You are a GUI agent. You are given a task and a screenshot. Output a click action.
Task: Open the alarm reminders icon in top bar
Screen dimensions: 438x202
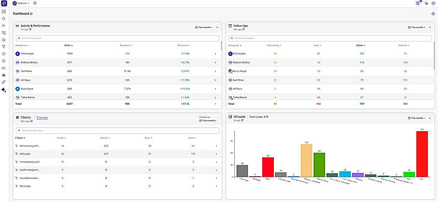(x=418, y=3)
